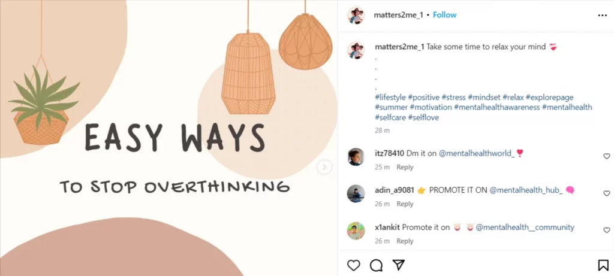Open matters2me_1 profile picture in header
The image size is (614, 276).
[356, 15]
